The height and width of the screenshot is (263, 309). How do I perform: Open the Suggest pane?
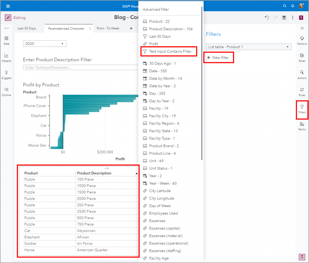[x=6, y=74]
